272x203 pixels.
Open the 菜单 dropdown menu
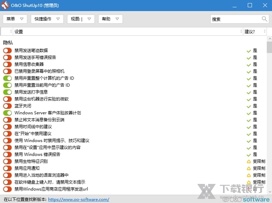pyautogui.click(x=15, y=19)
